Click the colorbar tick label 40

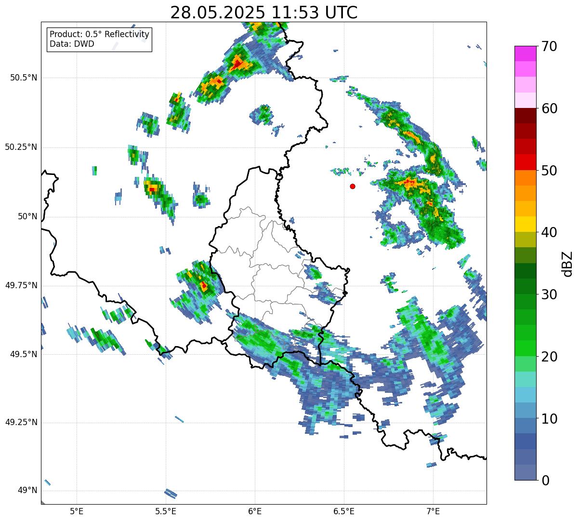pos(549,232)
